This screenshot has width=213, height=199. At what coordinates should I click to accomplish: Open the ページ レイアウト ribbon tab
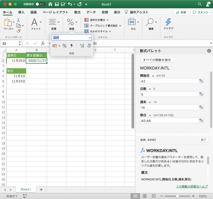pyautogui.click(x=55, y=12)
